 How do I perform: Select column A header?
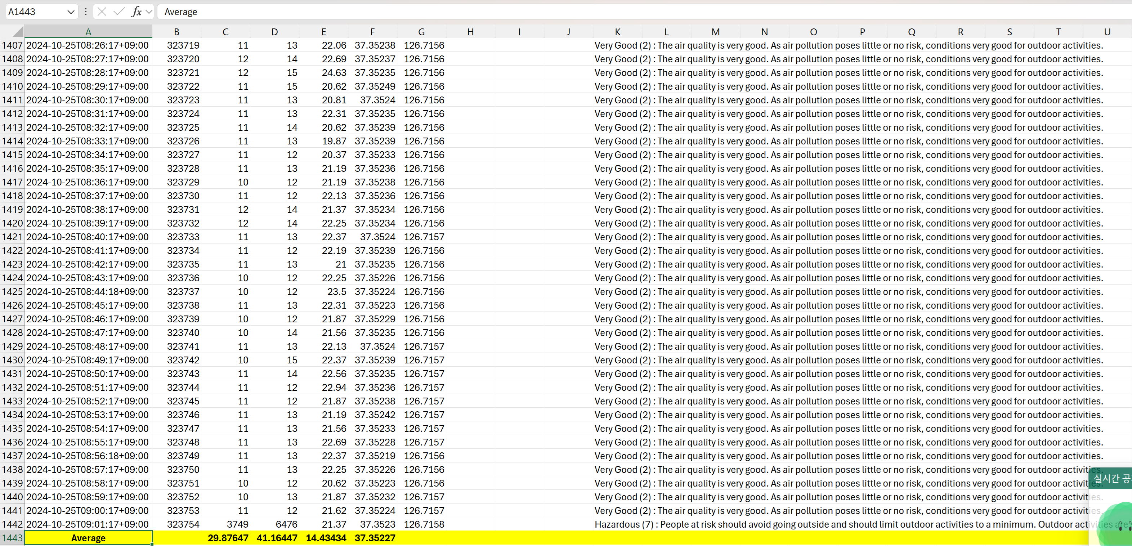(x=88, y=32)
